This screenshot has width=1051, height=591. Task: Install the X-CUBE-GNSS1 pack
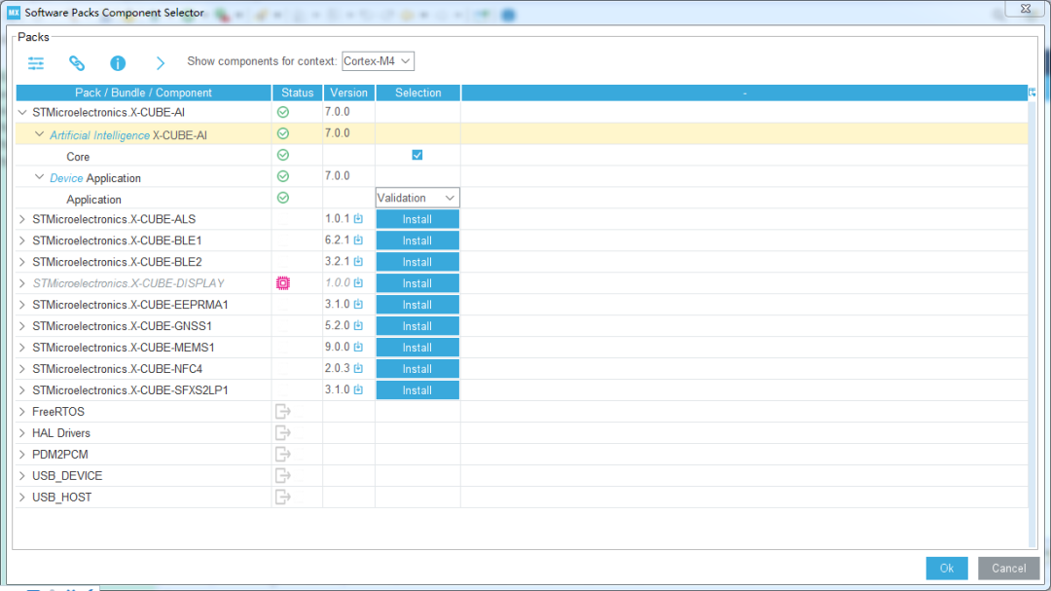(417, 326)
